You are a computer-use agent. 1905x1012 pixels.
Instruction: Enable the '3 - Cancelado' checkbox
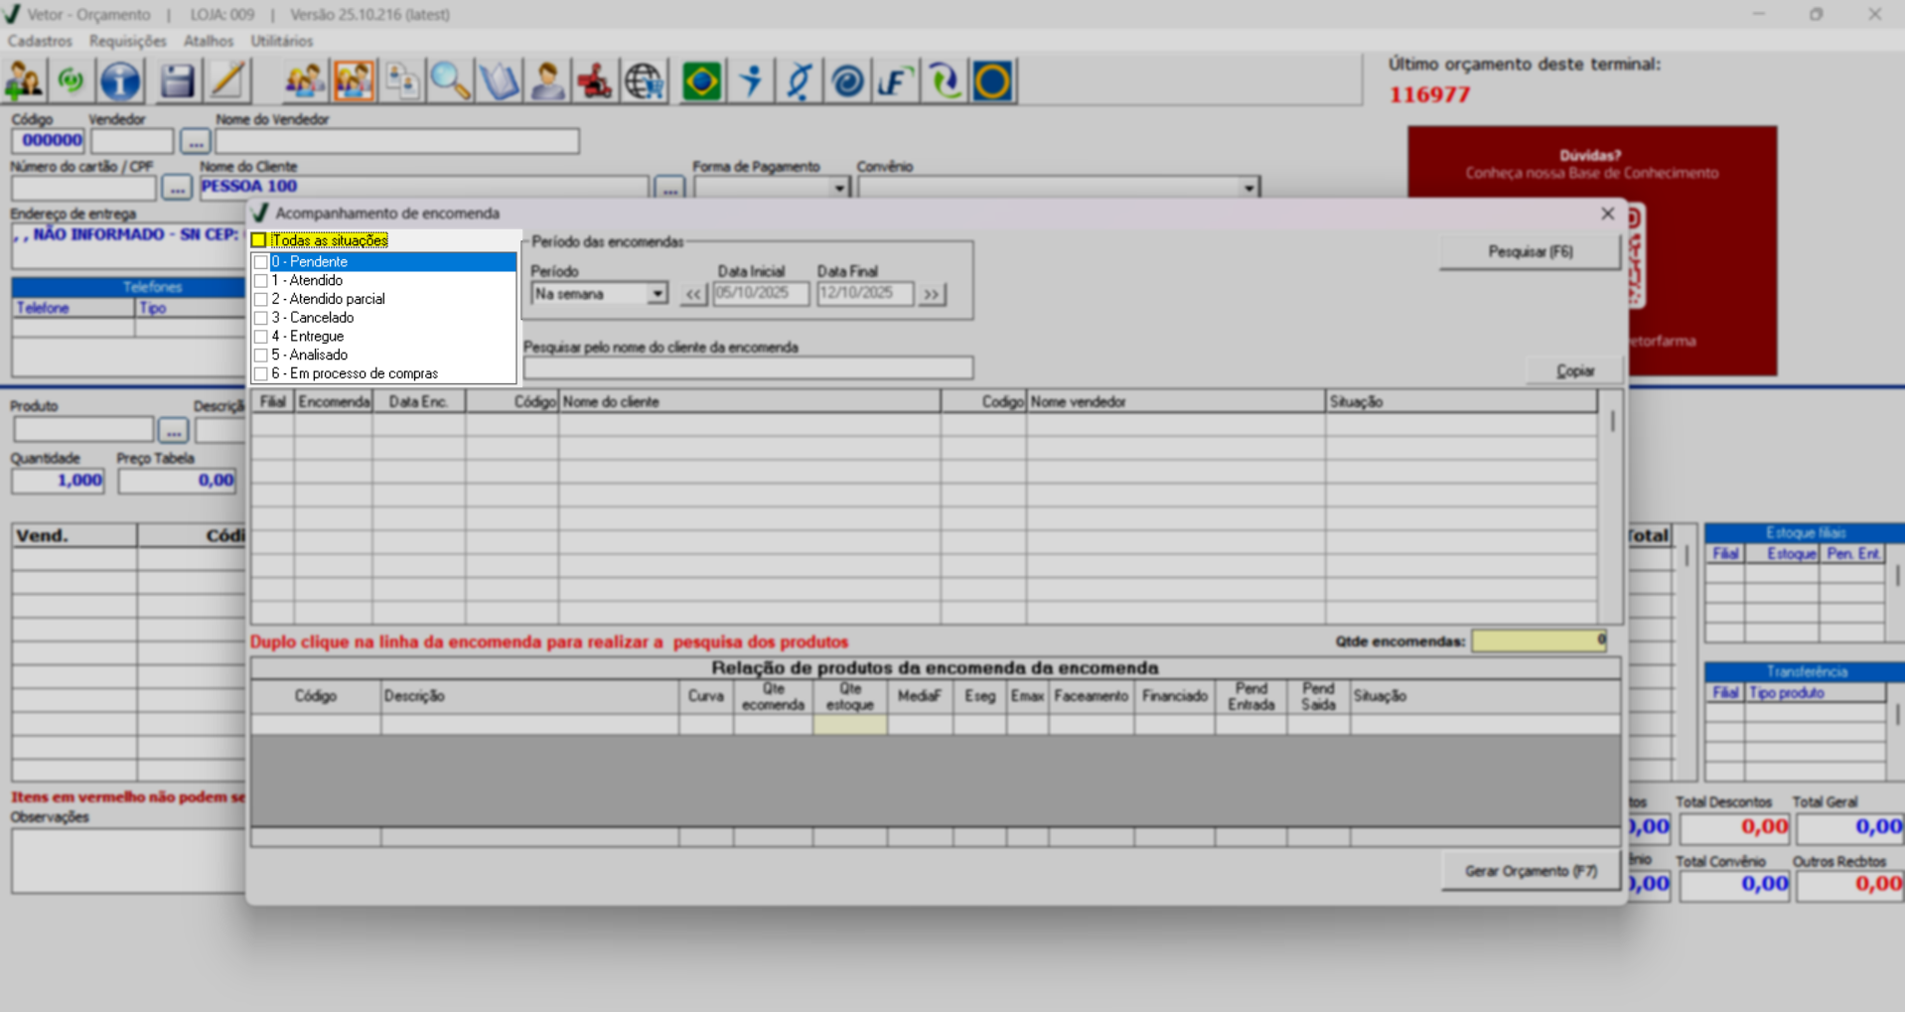(261, 318)
